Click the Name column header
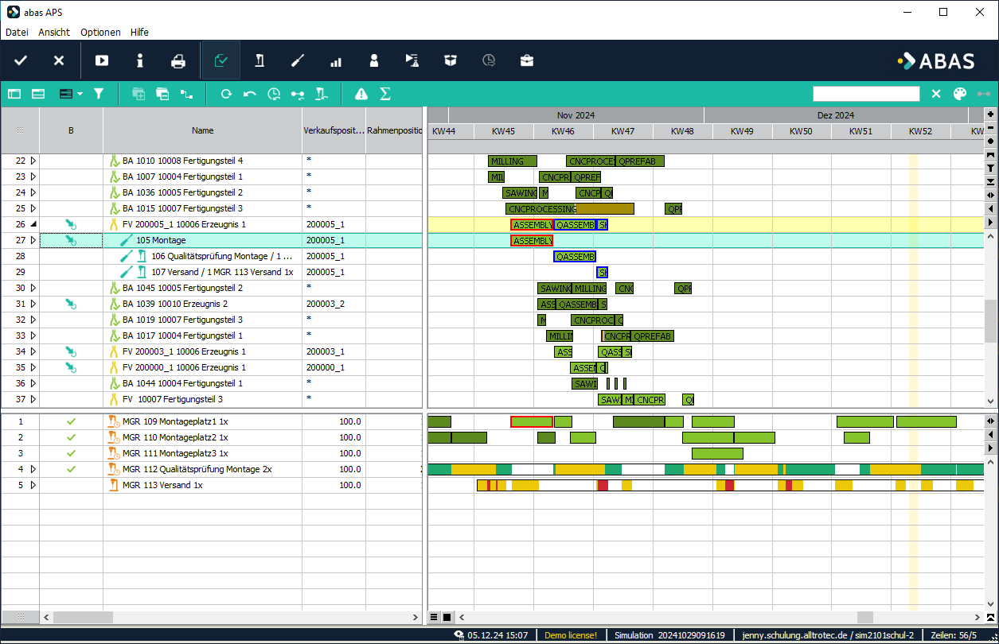 pos(202,130)
